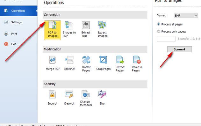Image resolution: width=201 pixels, height=126 pixels.
Task: Open the Images to PDF operation
Action: pos(69,30)
